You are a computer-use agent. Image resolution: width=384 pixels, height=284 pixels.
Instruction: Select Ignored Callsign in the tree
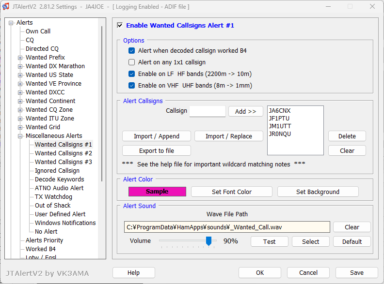point(57,171)
